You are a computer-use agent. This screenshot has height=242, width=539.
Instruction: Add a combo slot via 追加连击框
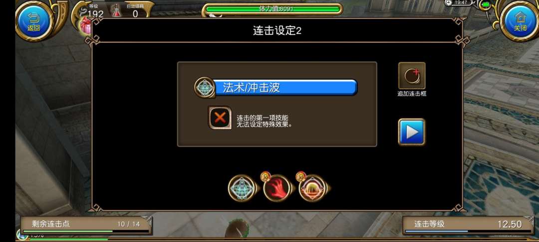coord(412,76)
